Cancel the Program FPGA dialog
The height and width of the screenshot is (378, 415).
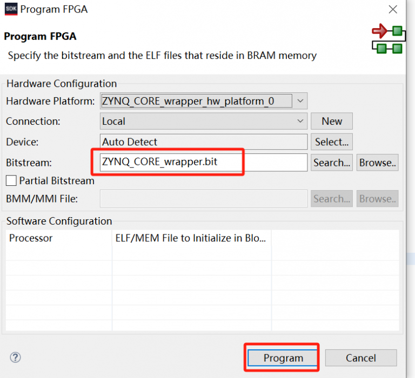click(360, 358)
